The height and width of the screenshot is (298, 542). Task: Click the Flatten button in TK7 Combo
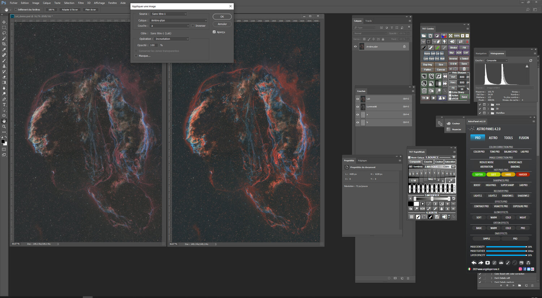click(x=427, y=69)
